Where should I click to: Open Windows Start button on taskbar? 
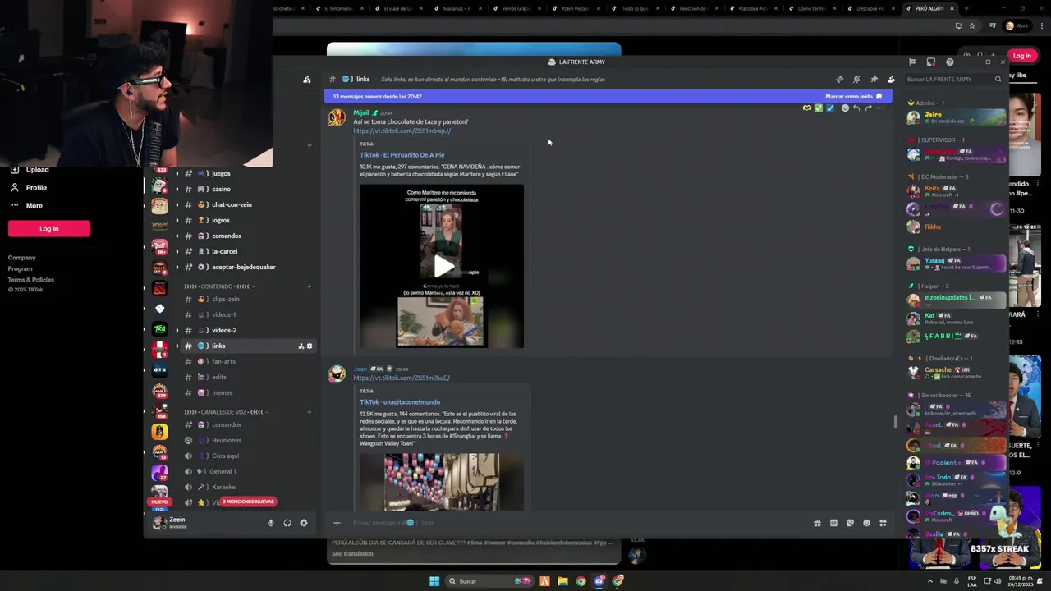(x=434, y=581)
